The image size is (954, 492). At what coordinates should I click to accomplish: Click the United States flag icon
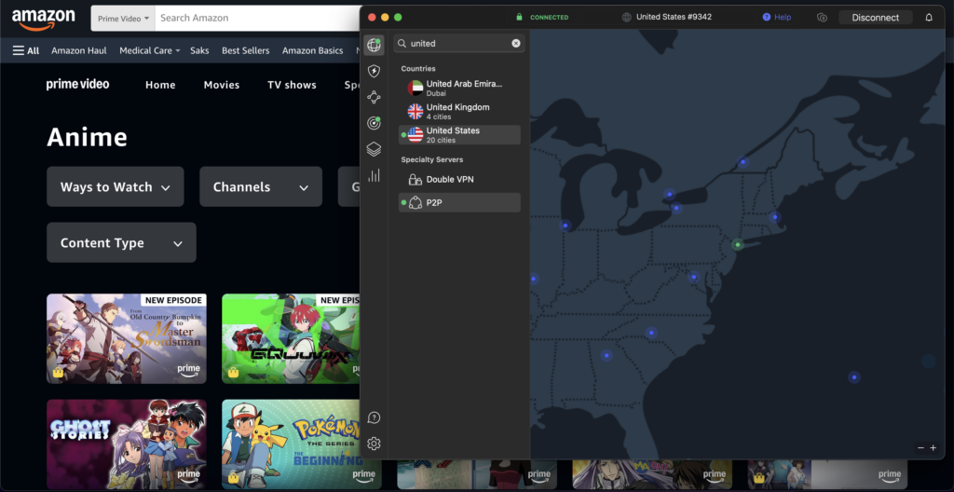tap(416, 134)
